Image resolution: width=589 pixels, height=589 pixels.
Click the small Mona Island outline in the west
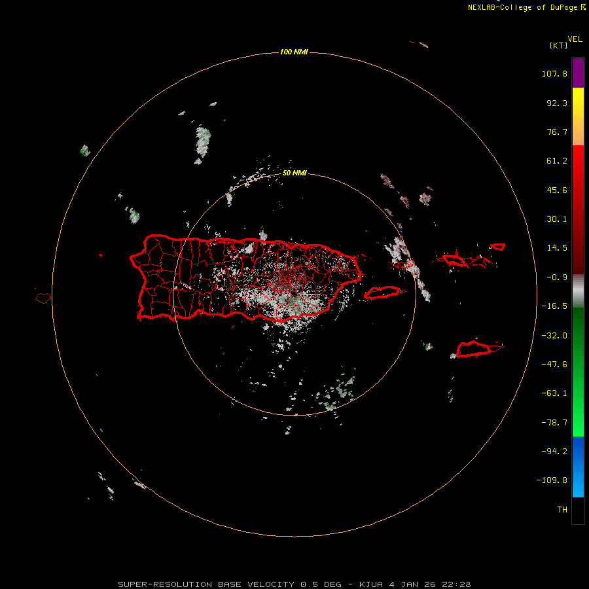pos(43,298)
